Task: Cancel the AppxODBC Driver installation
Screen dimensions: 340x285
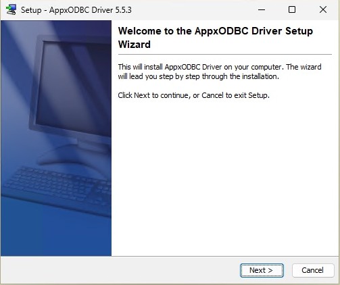Action: 313,270
